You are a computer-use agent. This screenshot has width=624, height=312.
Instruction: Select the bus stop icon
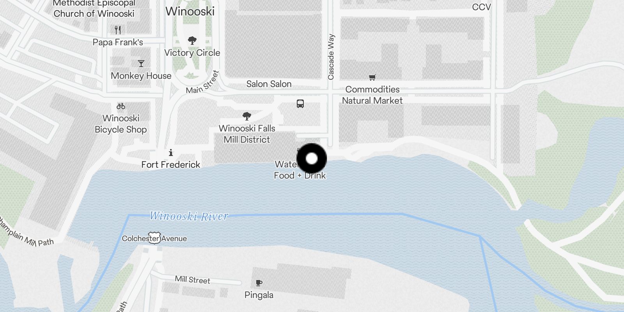(x=300, y=104)
